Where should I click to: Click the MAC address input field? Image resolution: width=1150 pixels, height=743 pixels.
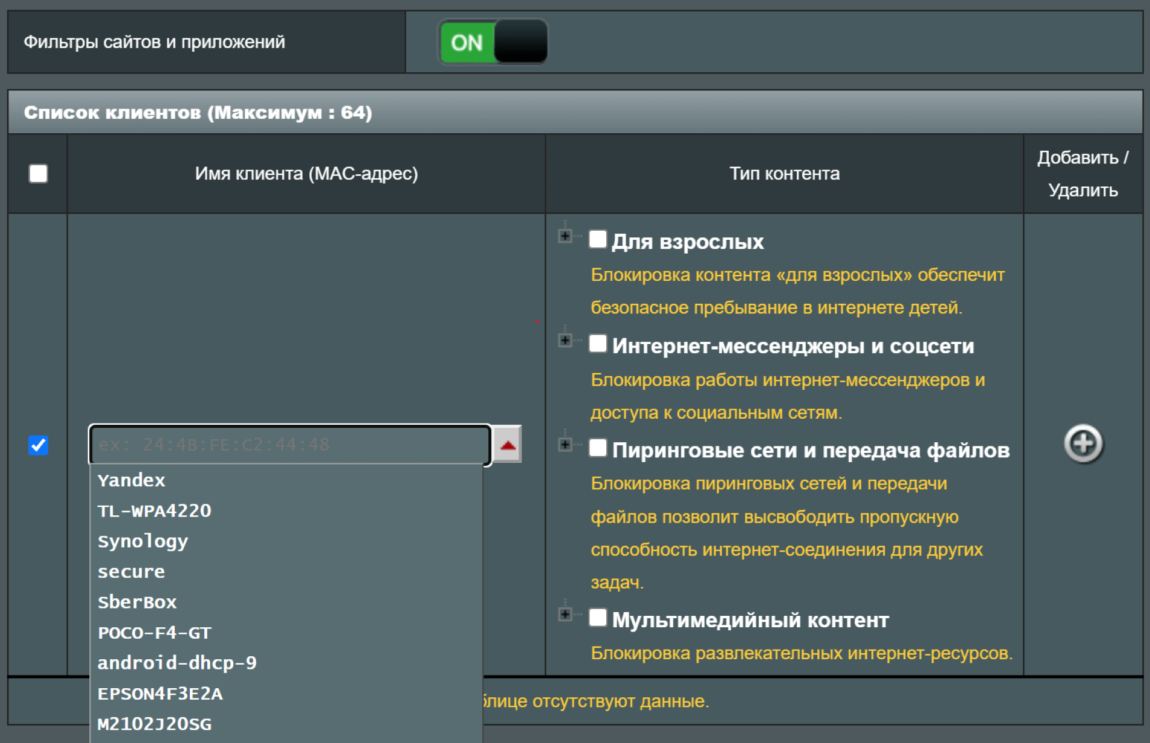[x=289, y=445]
